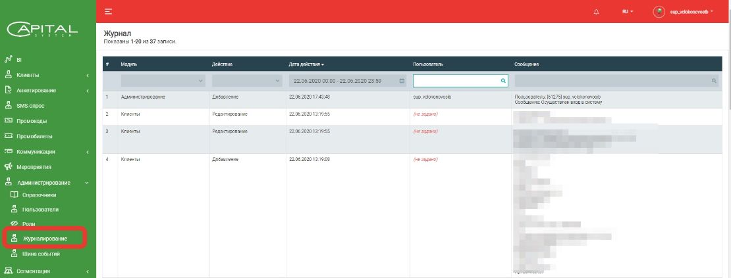Open SMS опрос in sidebar

pyautogui.click(x=30, y=105)
